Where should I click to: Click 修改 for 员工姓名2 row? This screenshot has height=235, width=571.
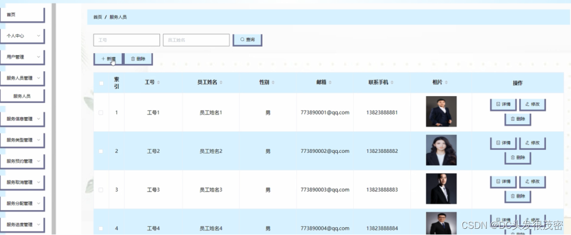(x=532, y=143)
